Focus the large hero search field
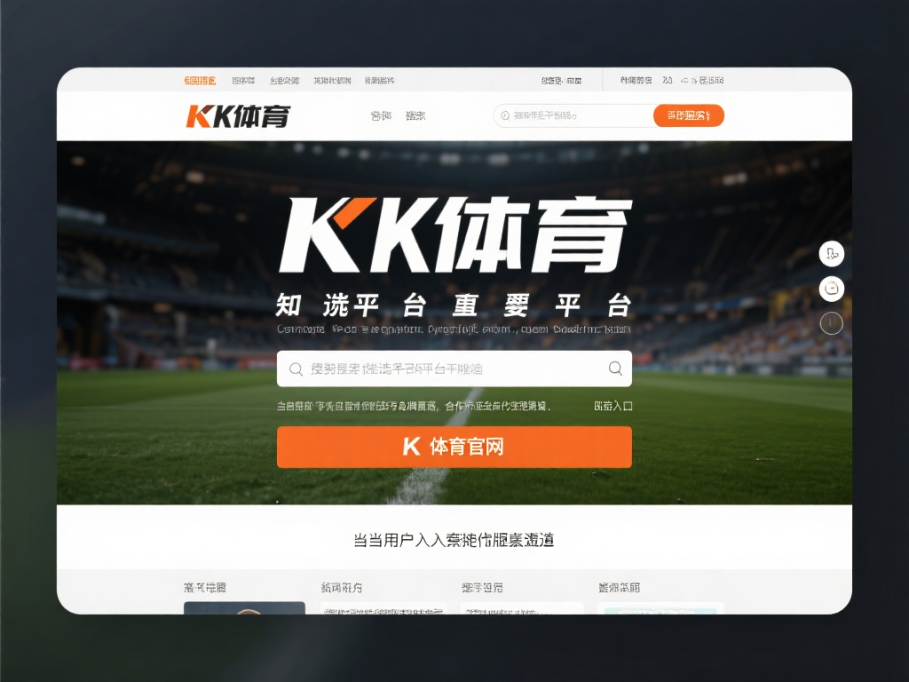The height and width of the screenshot is (682, 909). [454, 369]
